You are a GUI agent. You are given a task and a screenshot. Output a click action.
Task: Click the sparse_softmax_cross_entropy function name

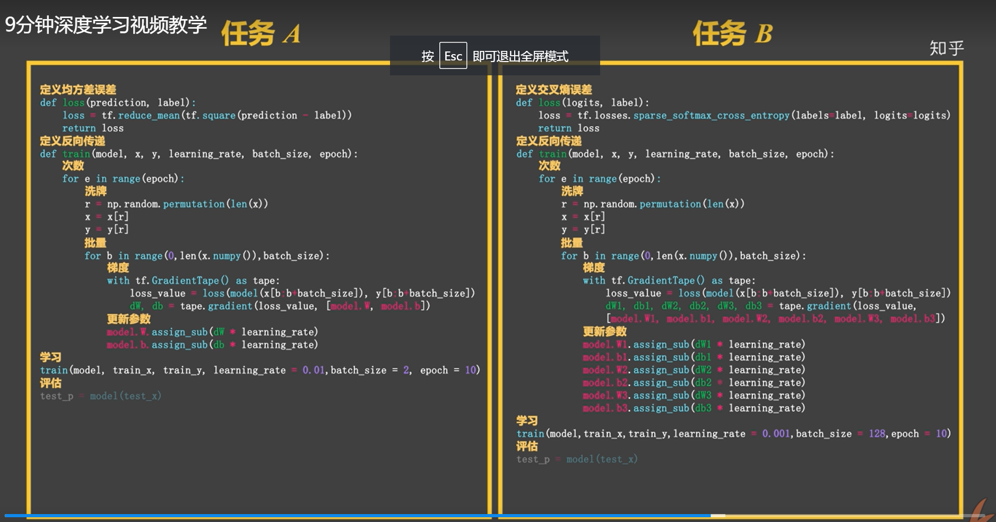pos(711,116)
